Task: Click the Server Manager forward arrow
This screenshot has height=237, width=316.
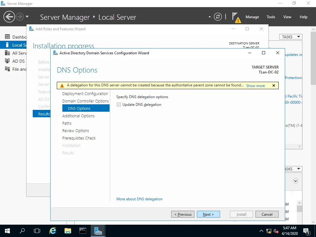Action: pos(20,17)
